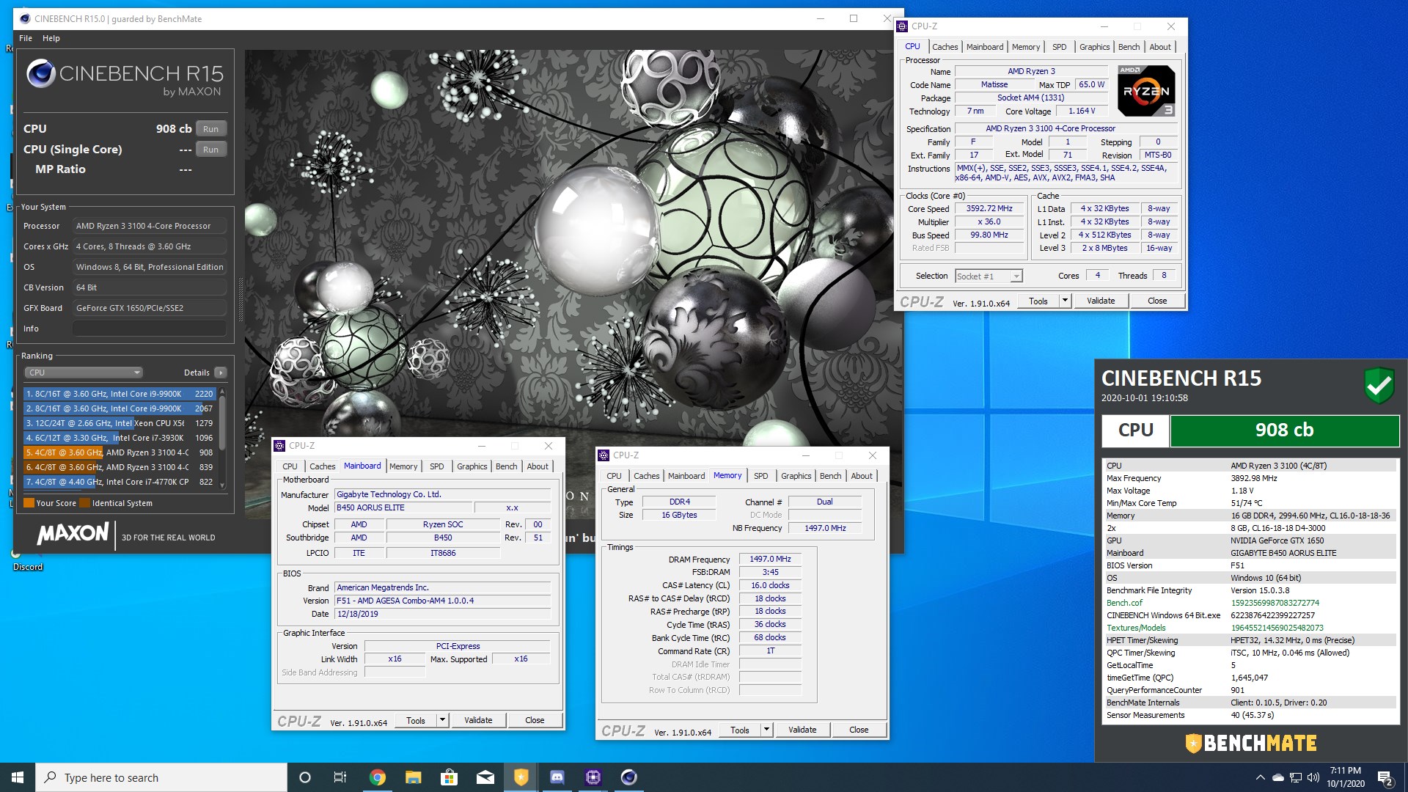Show hidden system tray icons

click(1260, 777)
